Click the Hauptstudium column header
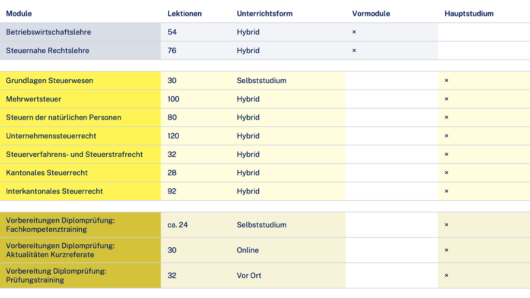 pos(469,13)
